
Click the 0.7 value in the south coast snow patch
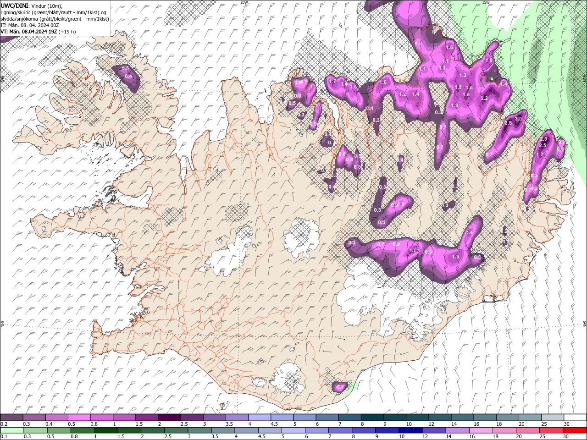(x=340, y=388)
